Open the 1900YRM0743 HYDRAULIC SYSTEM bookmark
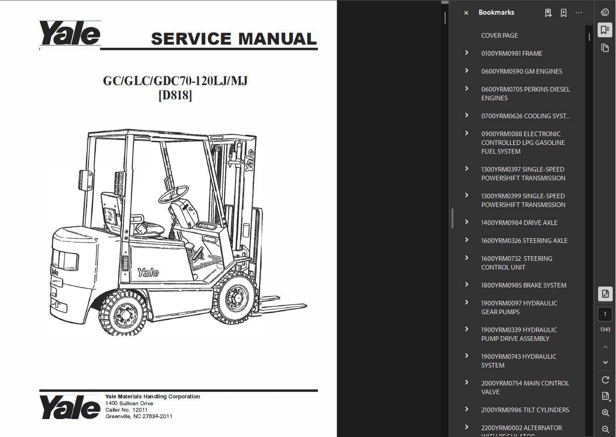This screenshot has width=616, height=437. coord(519,361)
